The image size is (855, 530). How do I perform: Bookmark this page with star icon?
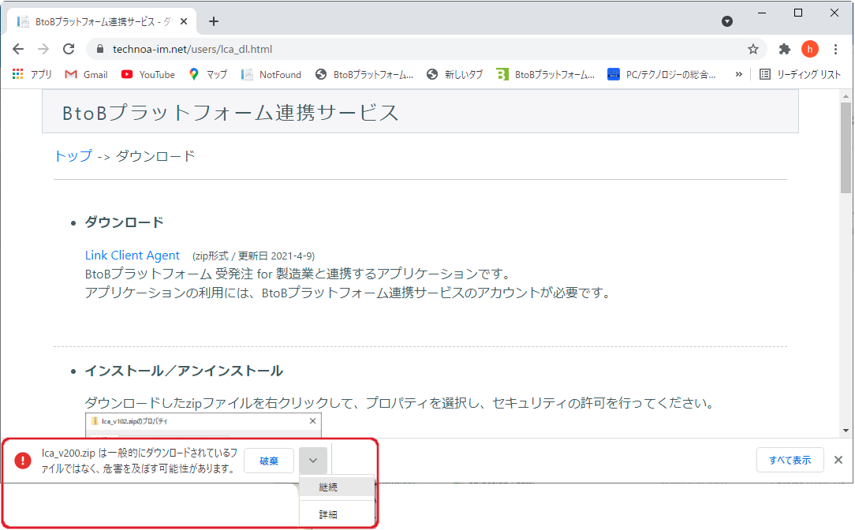click(x=753, y=49)
